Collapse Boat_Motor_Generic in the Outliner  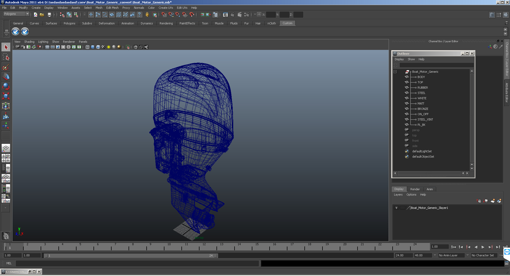[x=395, y=72]
